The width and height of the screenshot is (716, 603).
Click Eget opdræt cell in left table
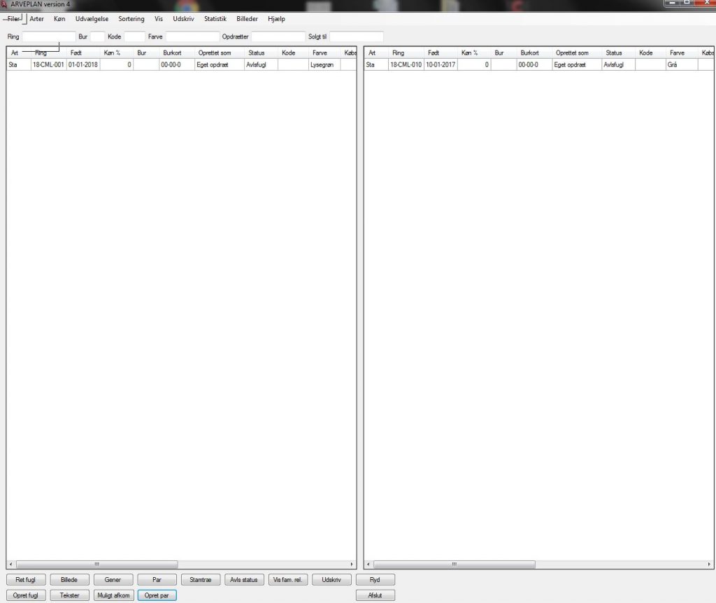(219, 65)
